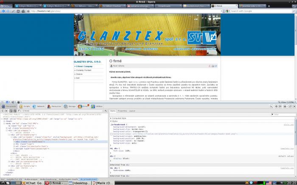Open the XChat taskbar entry

[33, 183]
